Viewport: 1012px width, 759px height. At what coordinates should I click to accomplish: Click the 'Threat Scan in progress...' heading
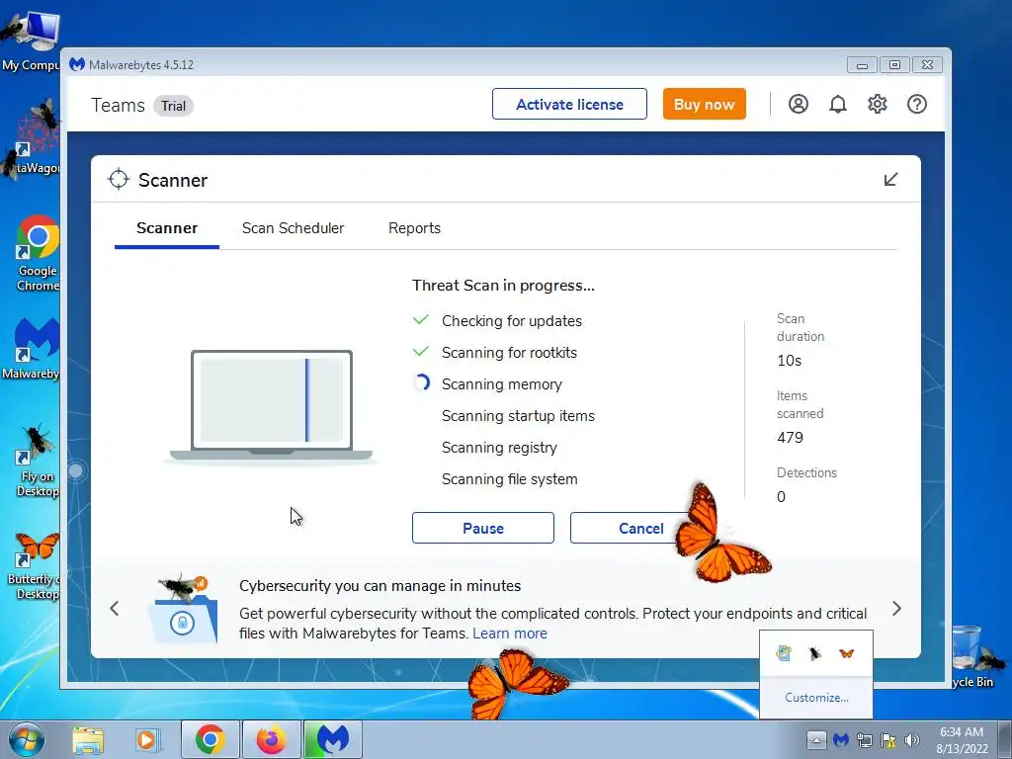coord(503,286)
